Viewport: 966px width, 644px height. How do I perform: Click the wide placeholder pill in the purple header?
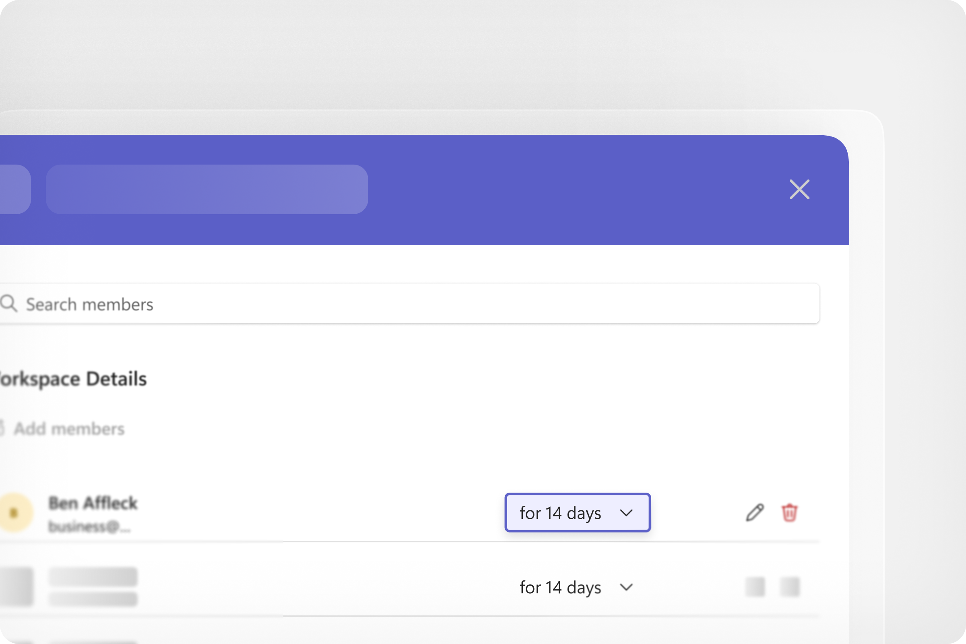[x=206, y=189]
